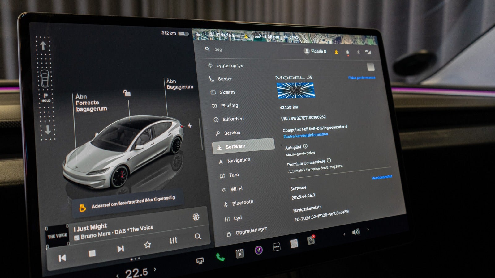Skip to previous track
The height and width of the screenshot is (278, 495).
click(62, 258)
